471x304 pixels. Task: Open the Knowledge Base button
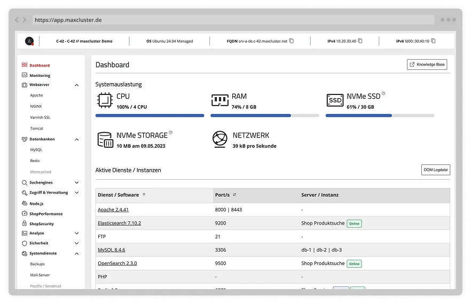pos(427,65)
